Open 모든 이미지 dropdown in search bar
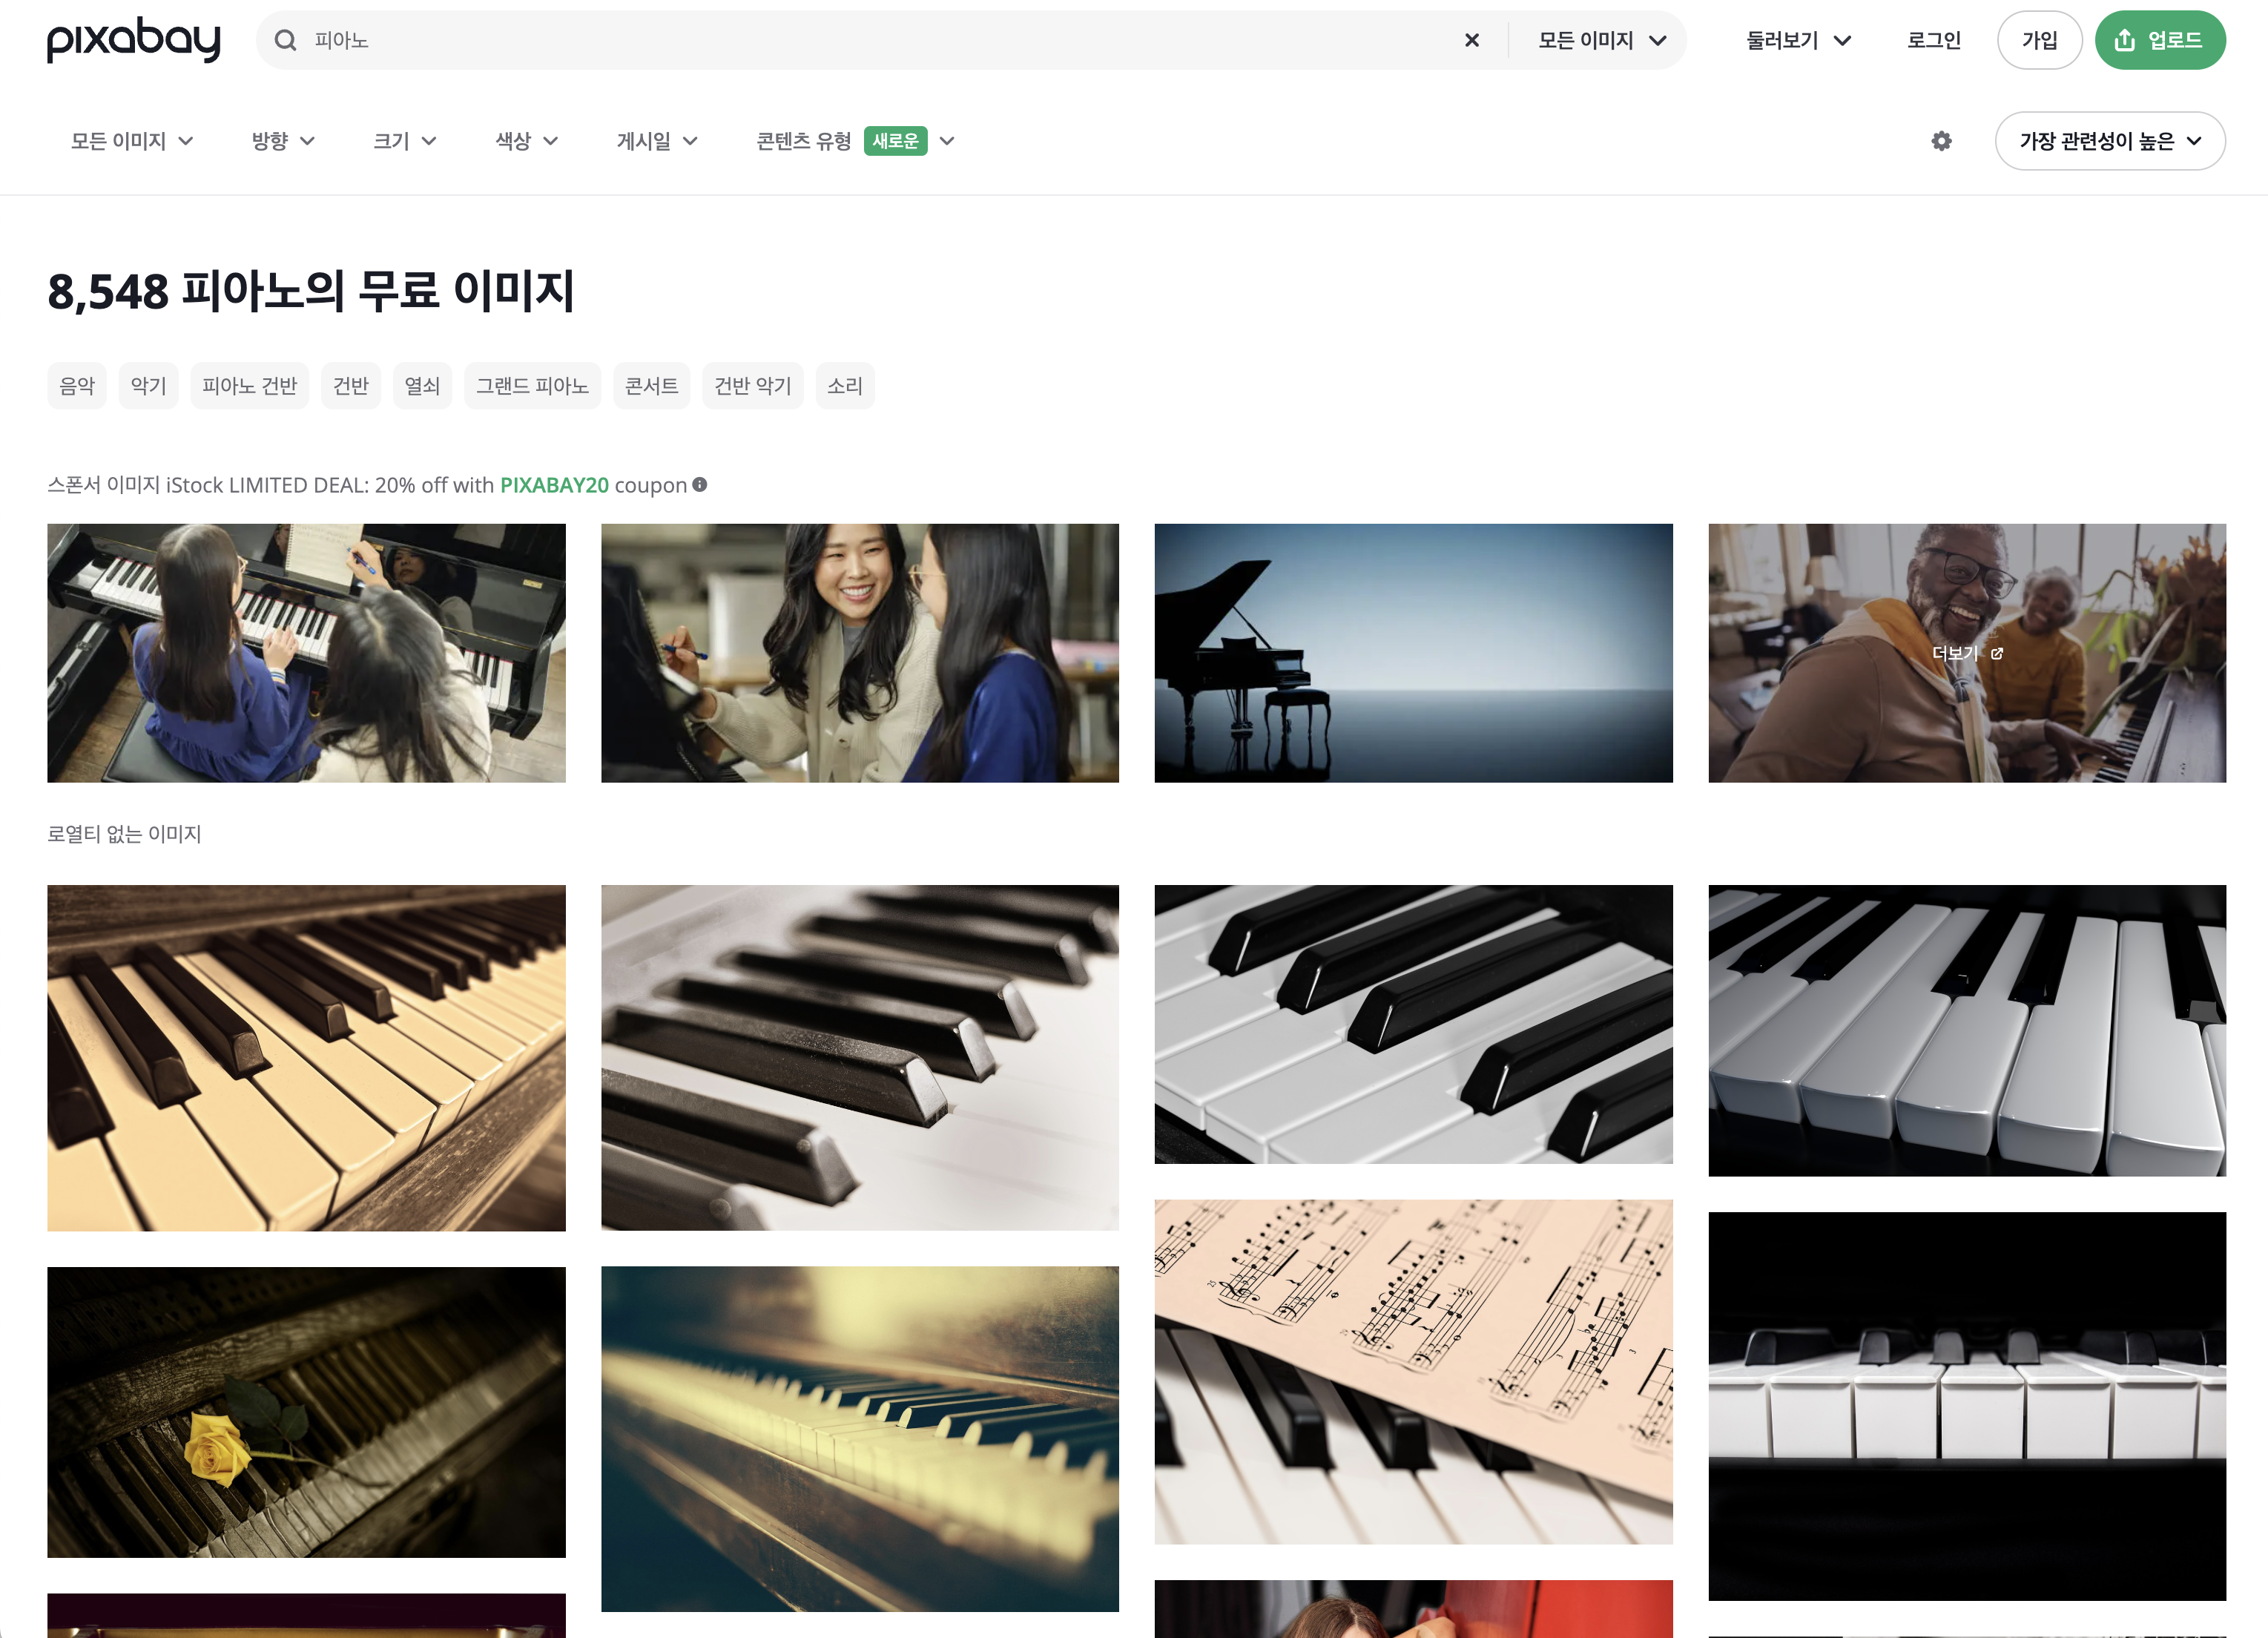This screenshot has width=2268, height=1638. click(1601, 40)
